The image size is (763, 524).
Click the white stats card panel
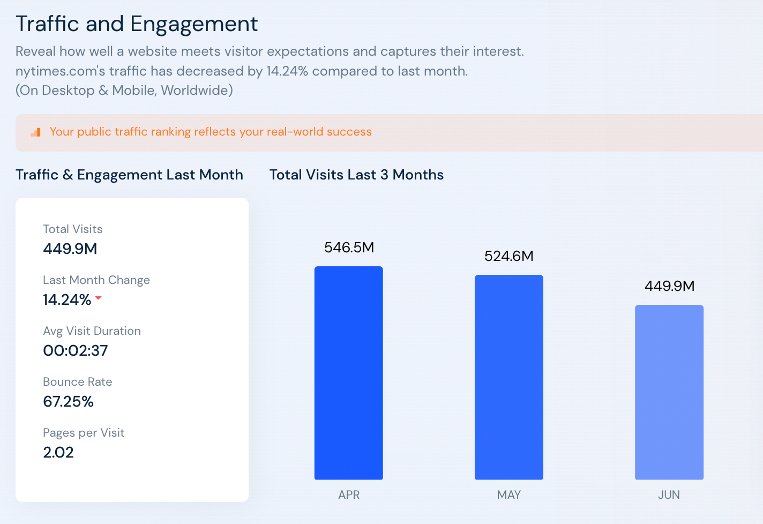click(x=132, y=349)
